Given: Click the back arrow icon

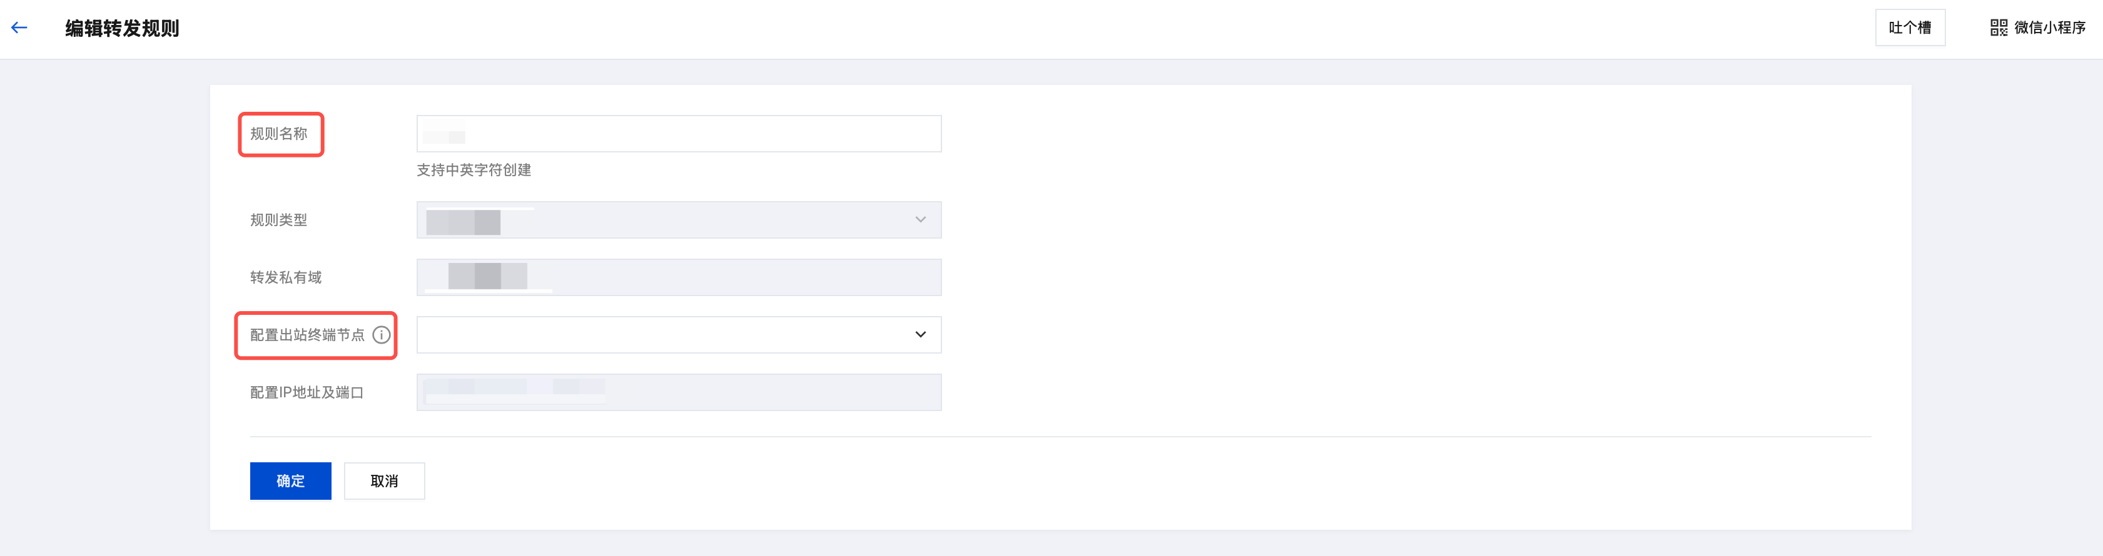Looking at the screenshot, I should 19,27.
